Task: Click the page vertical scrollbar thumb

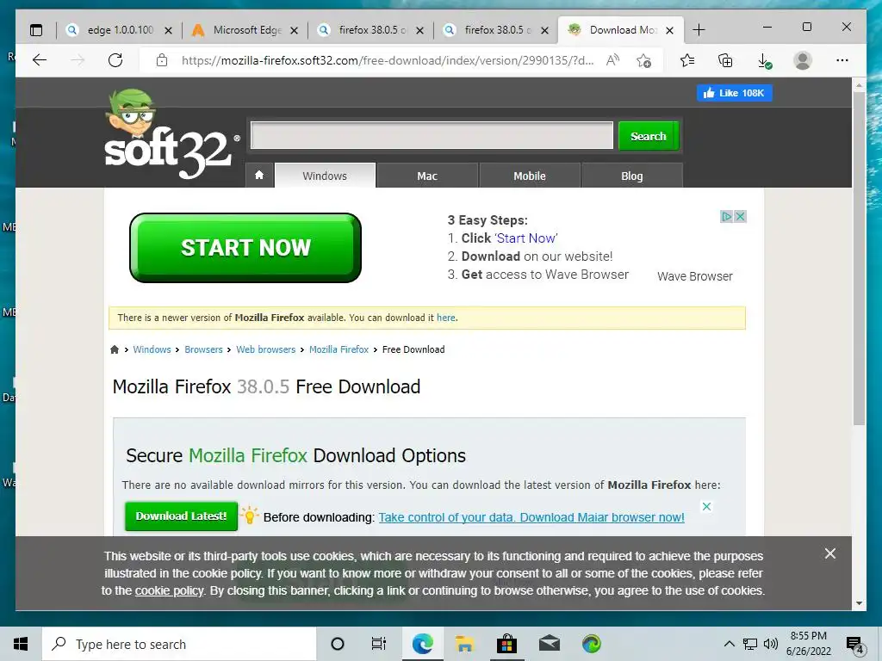Action: pos(859,258)
